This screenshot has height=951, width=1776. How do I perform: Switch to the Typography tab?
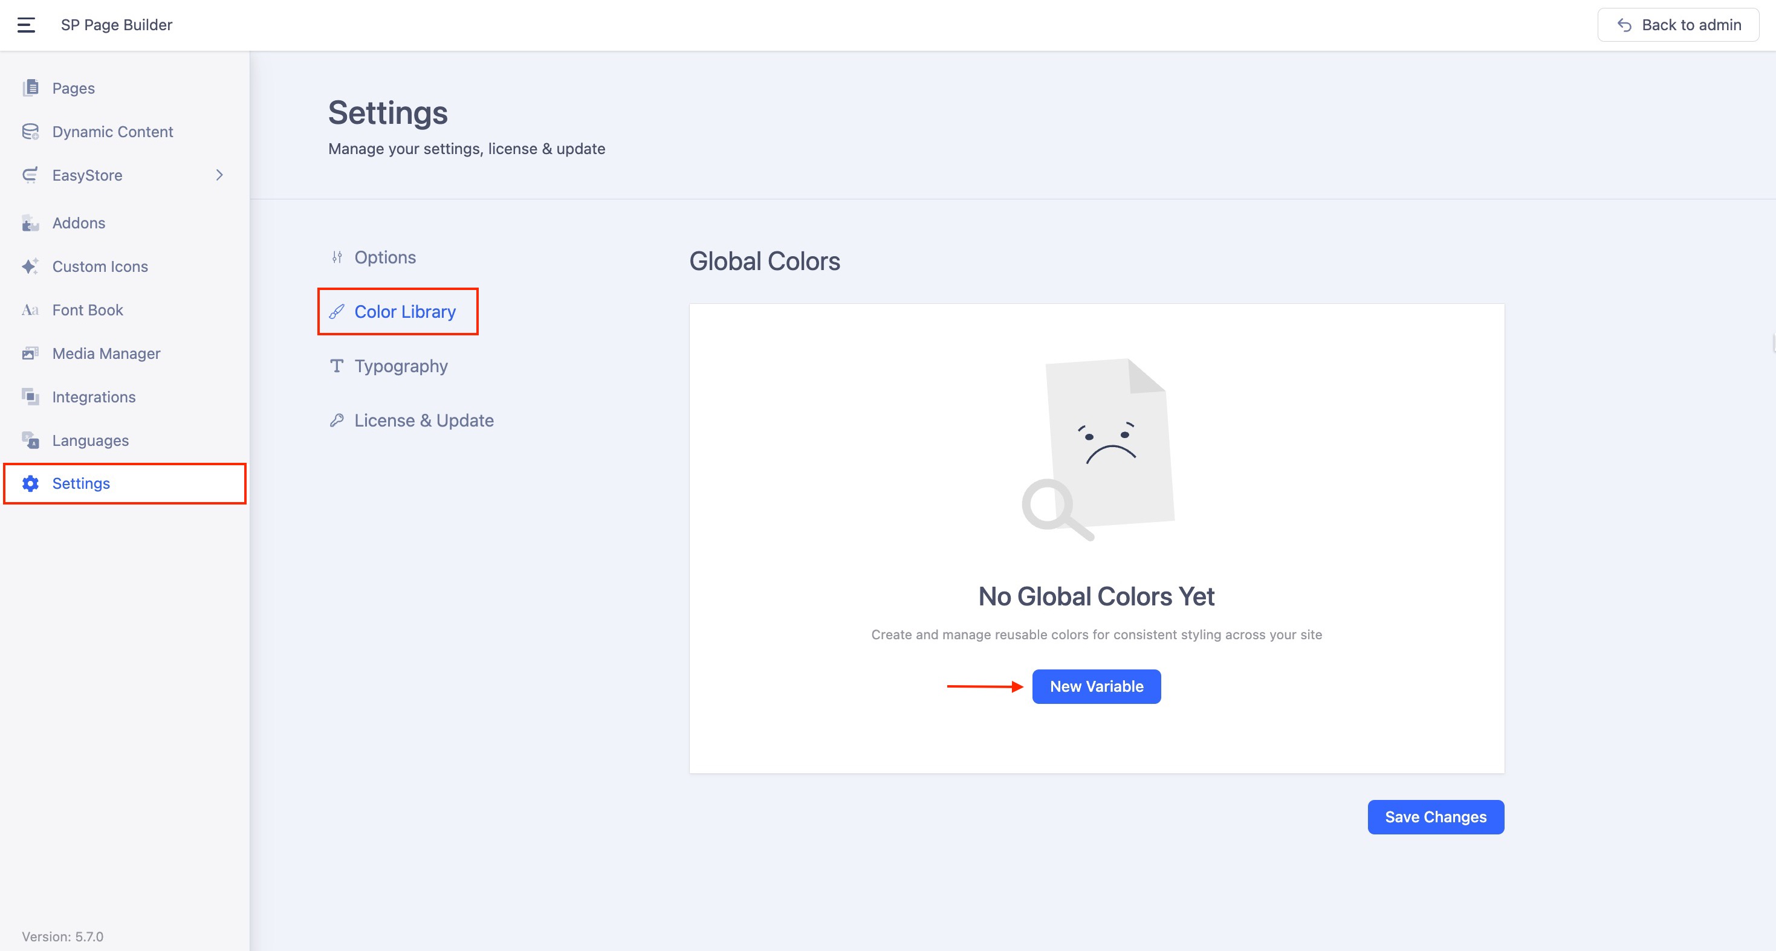(401, 366)
